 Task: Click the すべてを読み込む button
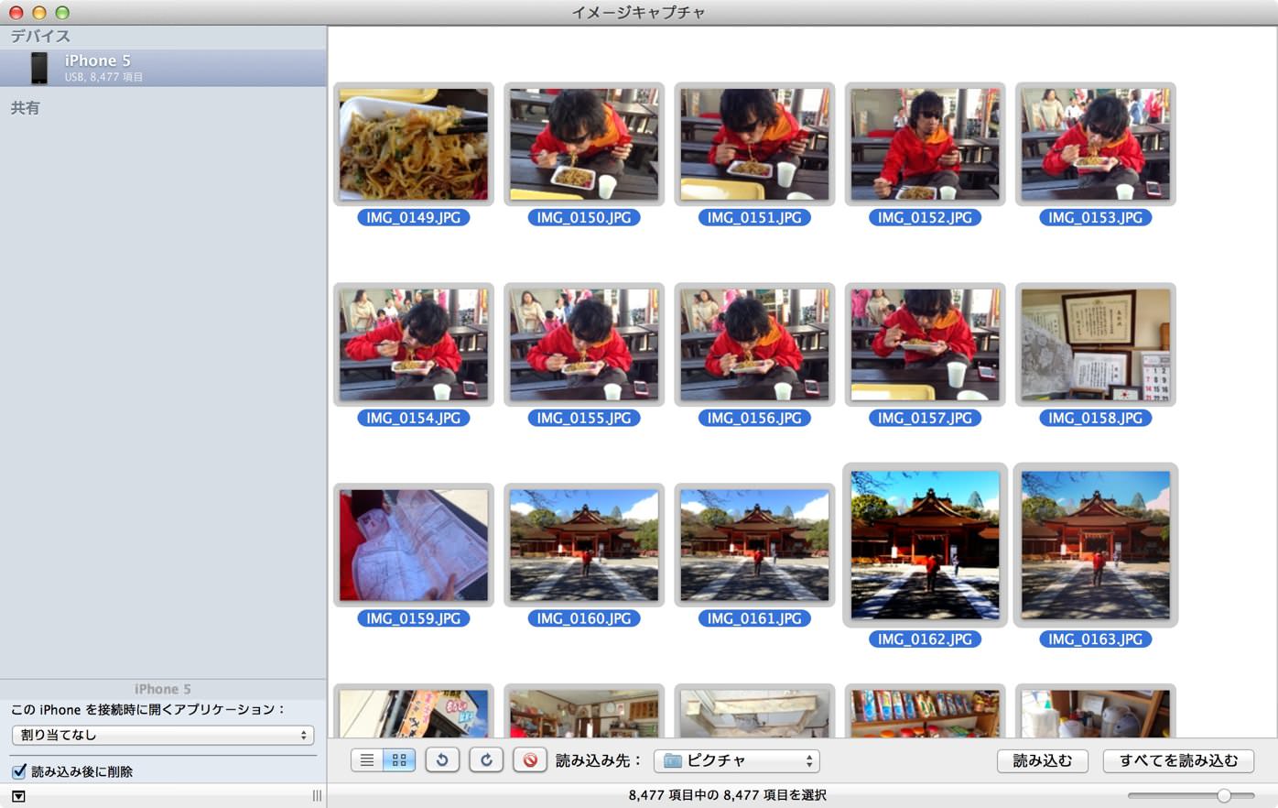[1178, 760]
